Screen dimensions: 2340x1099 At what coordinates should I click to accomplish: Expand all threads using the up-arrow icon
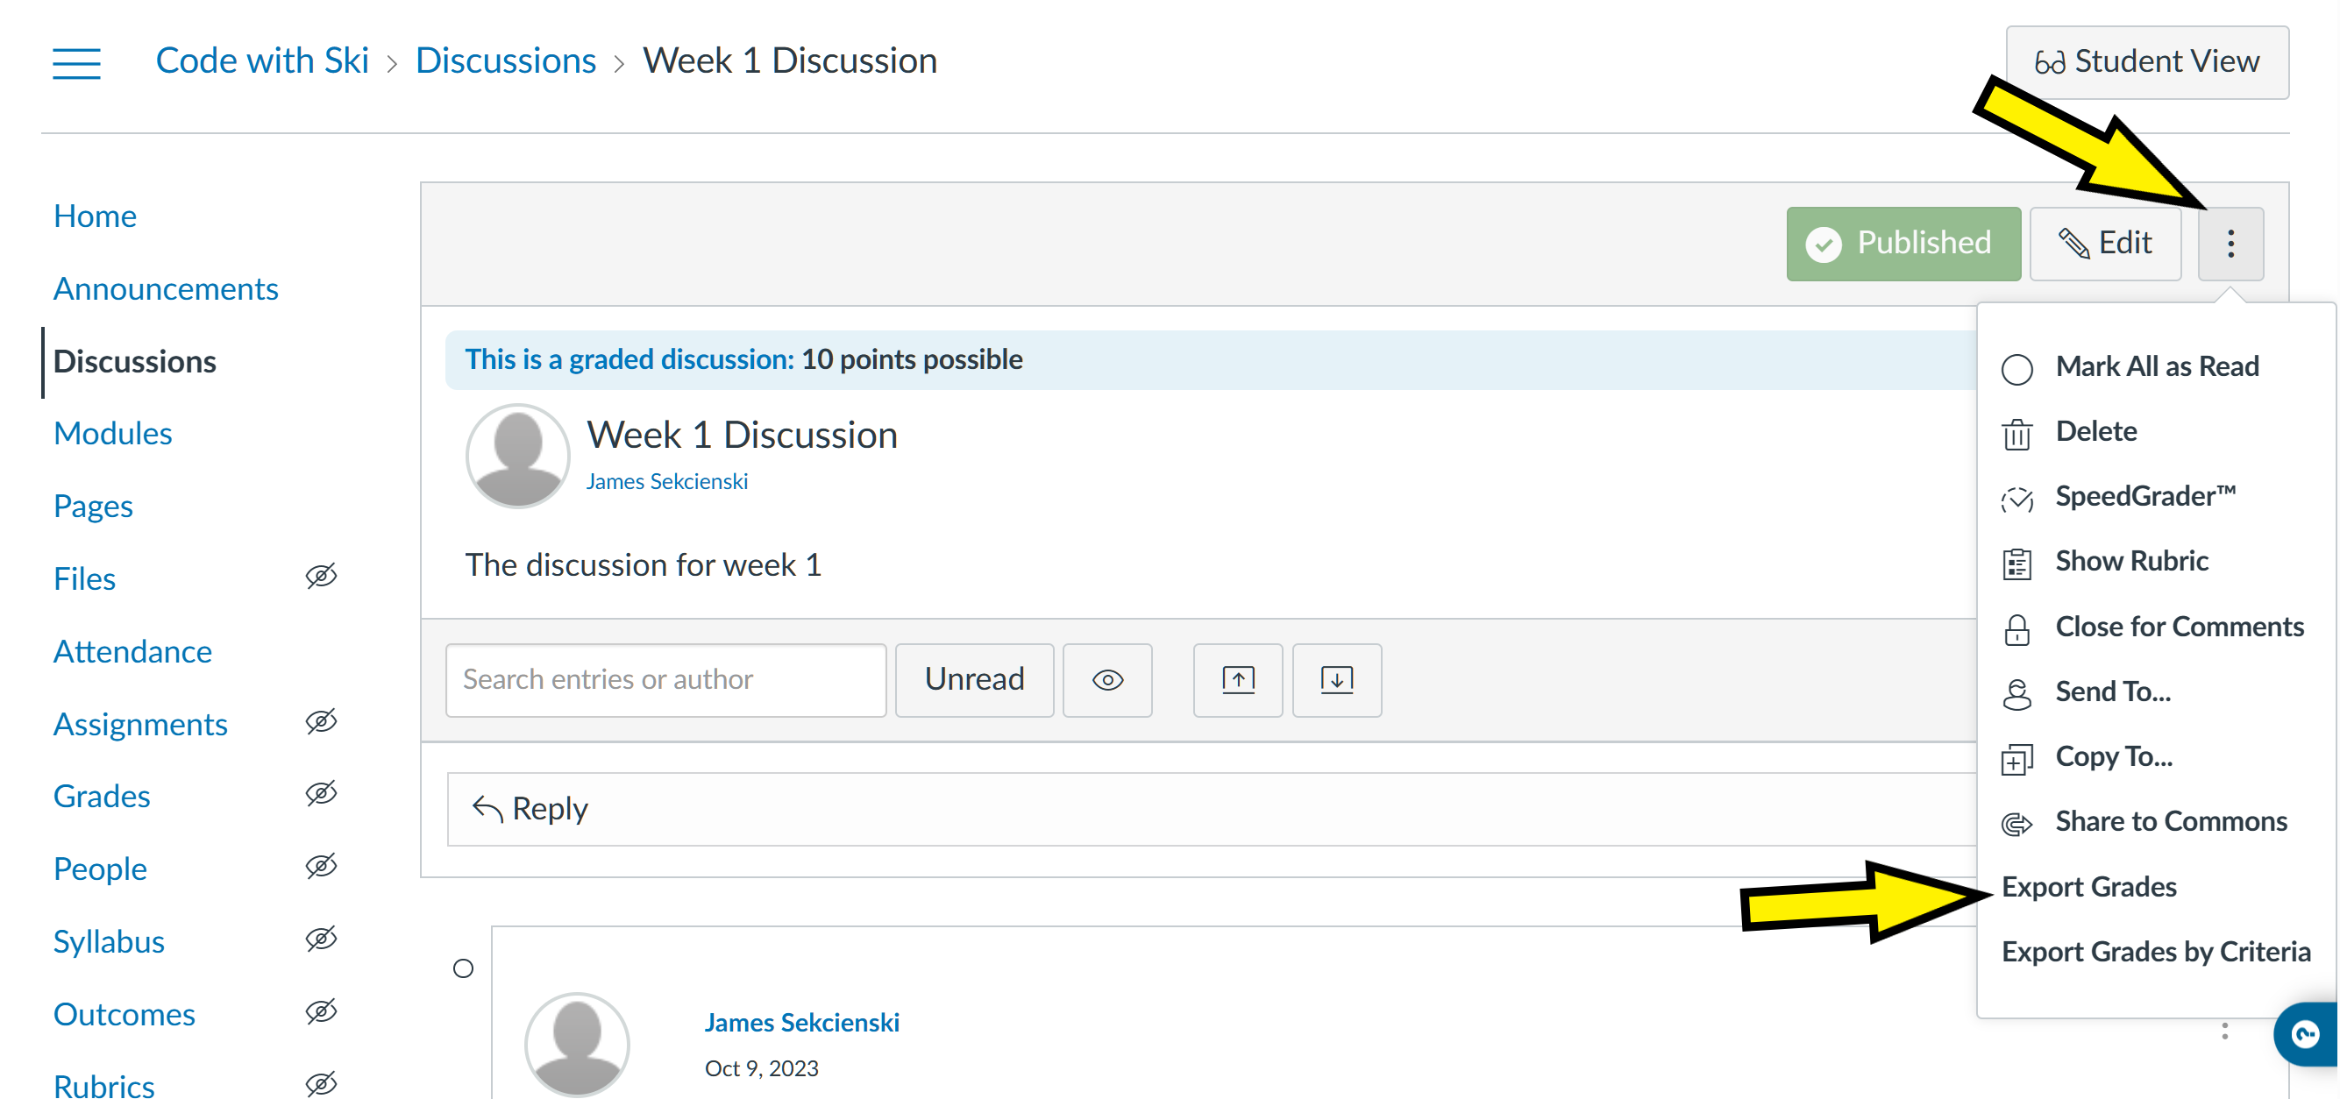[1237, 679]
